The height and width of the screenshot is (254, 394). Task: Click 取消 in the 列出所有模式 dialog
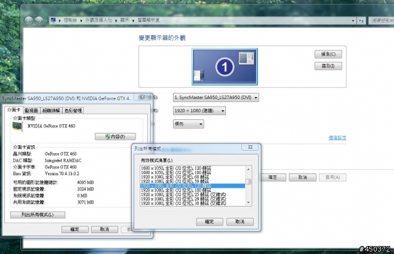(x=240, y=221)
